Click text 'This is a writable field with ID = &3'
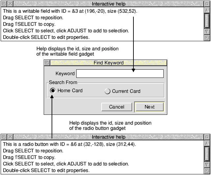Viewport: 211px width, 175px height. click(40, 11)
